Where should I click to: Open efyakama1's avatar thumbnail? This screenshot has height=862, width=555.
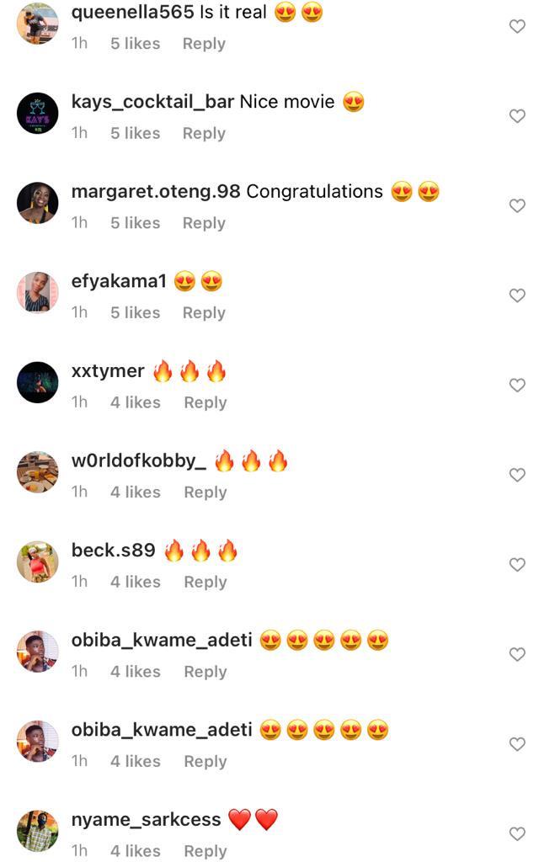point(37,292)
